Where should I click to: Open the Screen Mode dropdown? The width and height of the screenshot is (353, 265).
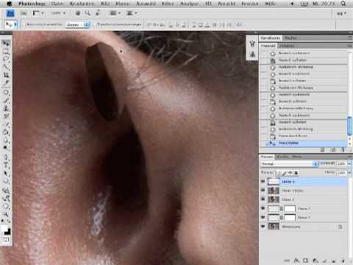point(132,13)
